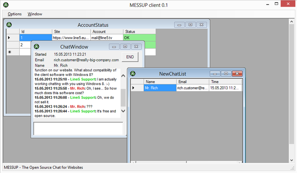Minimize the ChatWindow
The width and height of the screenshot is (297, 173).
(114, 47)
